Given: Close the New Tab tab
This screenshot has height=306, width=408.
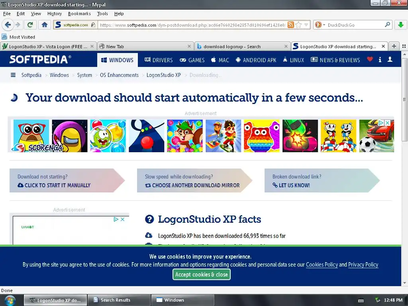Looking at the screenshot, I should (x=189, y=46).
